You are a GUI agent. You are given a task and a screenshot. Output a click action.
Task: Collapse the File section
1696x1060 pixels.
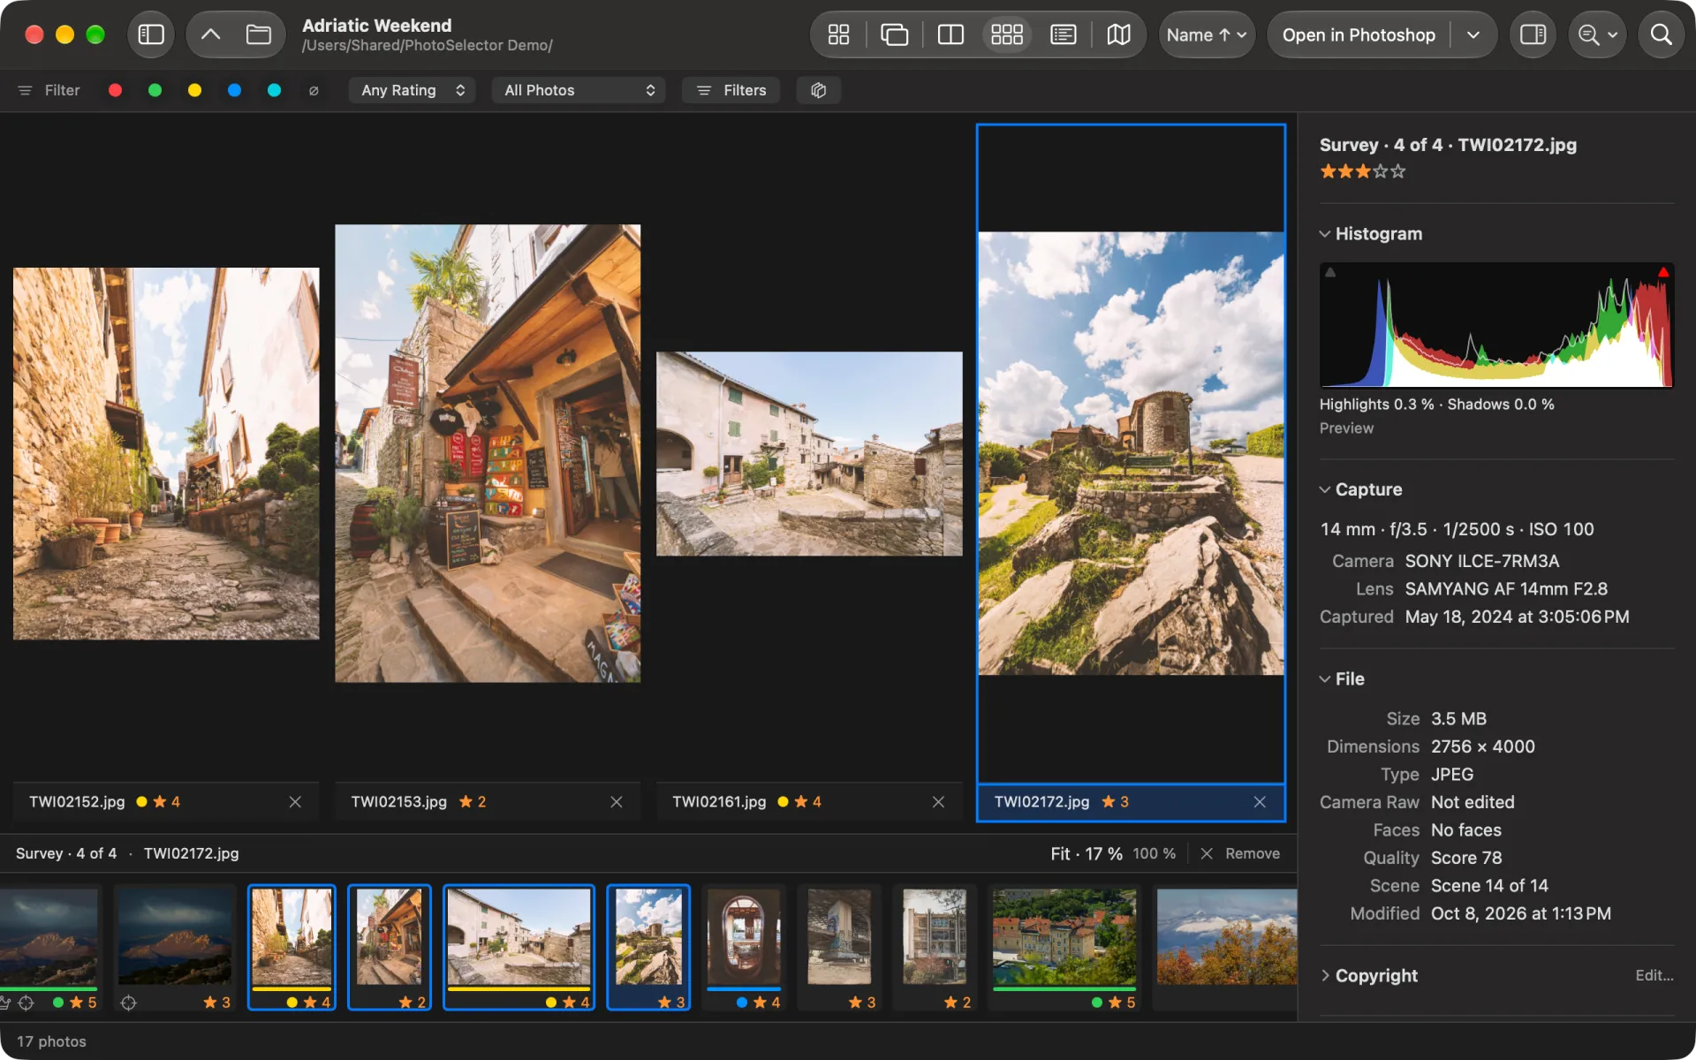(x=1325, y=679)
